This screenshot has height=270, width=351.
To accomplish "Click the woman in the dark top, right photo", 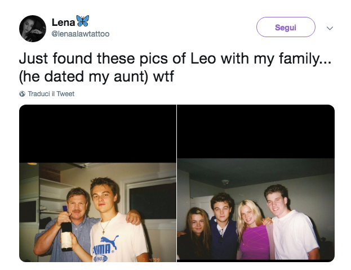I will tap(195, 239).
